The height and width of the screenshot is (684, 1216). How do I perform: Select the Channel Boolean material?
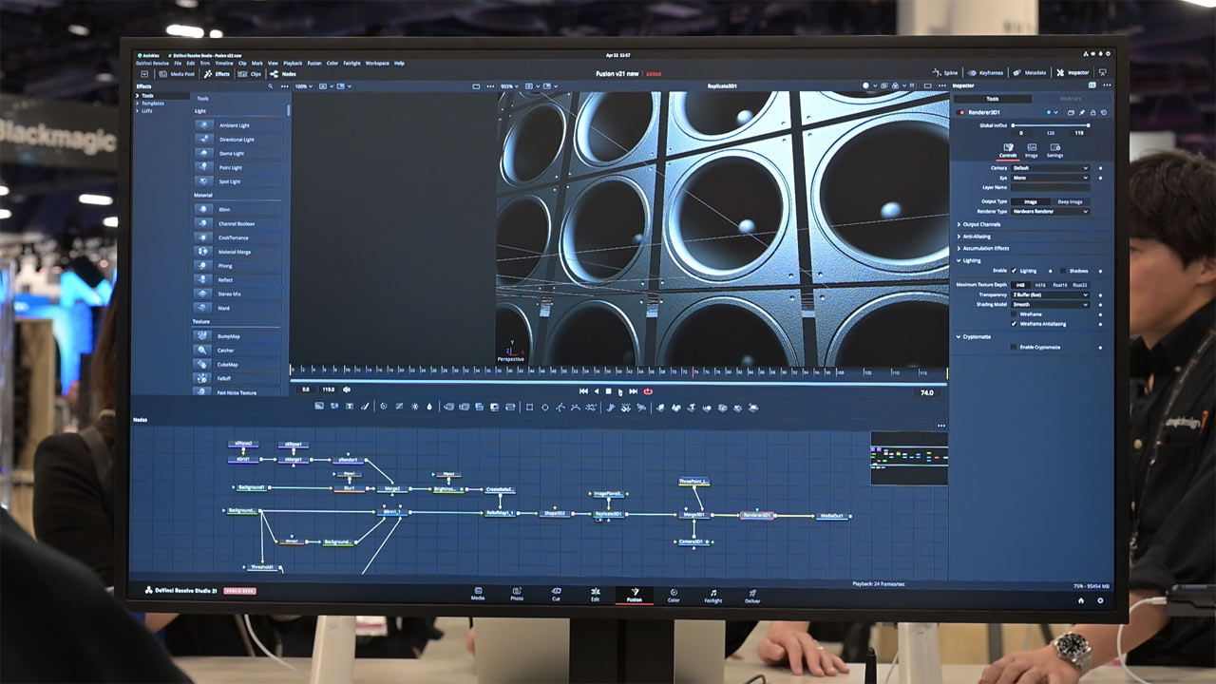click(x=237, y=223)
